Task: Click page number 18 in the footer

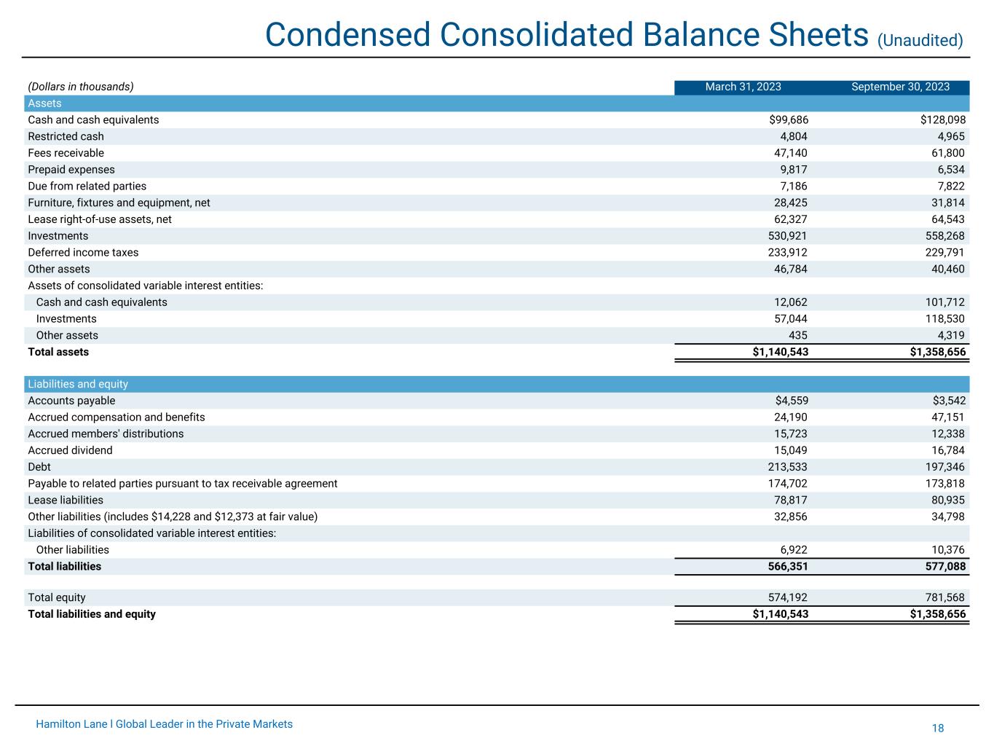Action: pos(937,729)
